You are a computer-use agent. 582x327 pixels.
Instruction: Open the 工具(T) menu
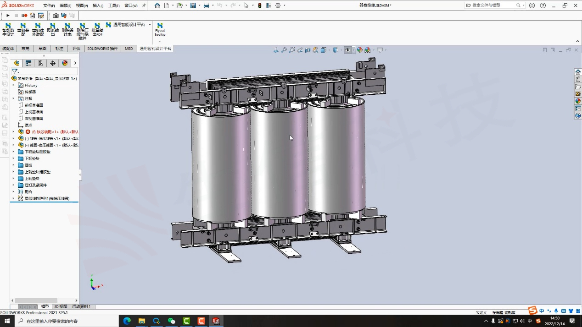114,5
